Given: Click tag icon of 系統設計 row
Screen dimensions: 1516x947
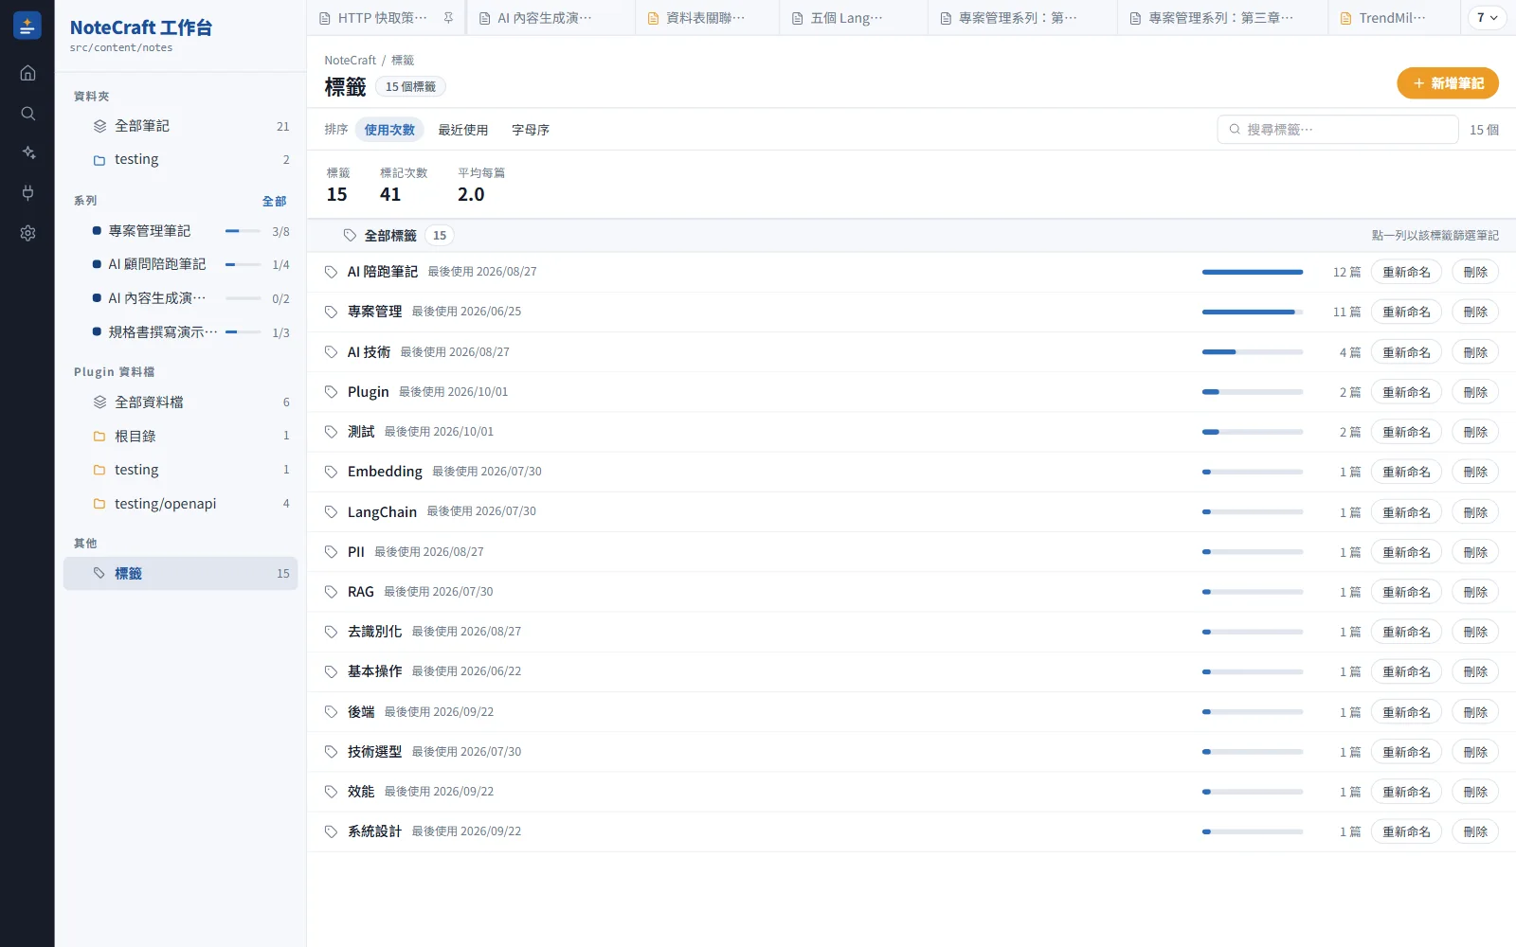Looking at the screenshot, I should click(x=331, y=831).
